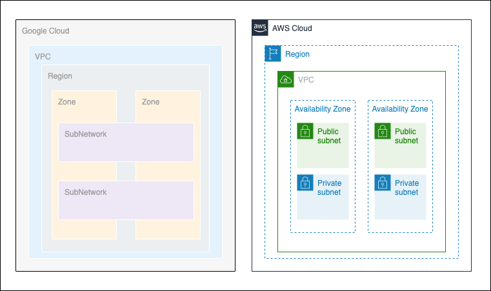491x291 pixels.
Task: Select left Availability Zone's public subnet lock icon
Action: pyautogui.click(x=305, y=131)
